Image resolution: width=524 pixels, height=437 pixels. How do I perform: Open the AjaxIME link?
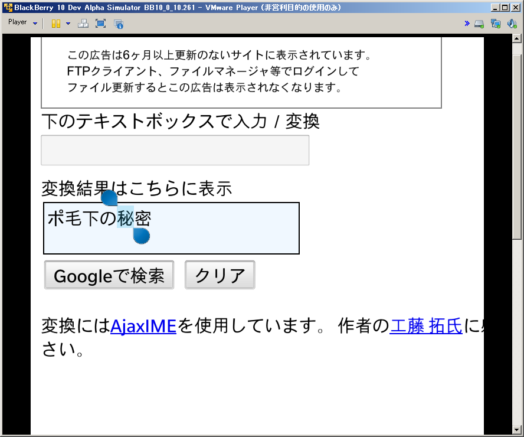(143, 326)
